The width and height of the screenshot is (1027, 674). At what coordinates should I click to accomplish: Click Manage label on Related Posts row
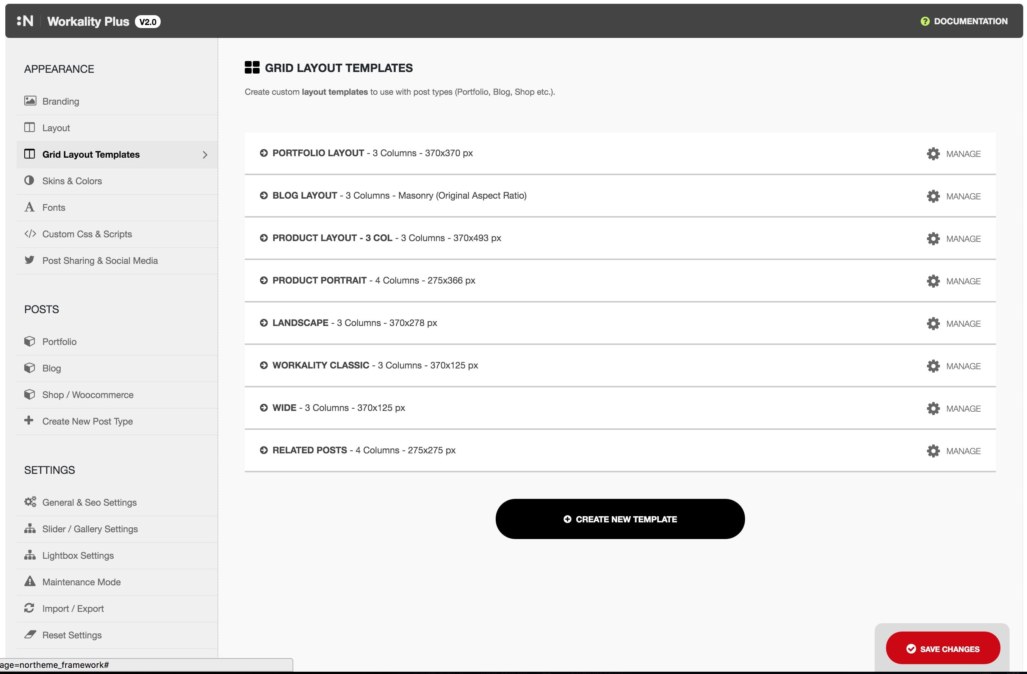pyautogui.click(x=963, y=451)
